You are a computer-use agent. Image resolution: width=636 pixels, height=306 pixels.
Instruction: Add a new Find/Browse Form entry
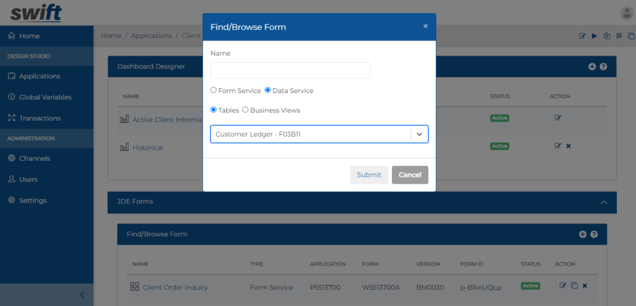[x=583, y=234]
